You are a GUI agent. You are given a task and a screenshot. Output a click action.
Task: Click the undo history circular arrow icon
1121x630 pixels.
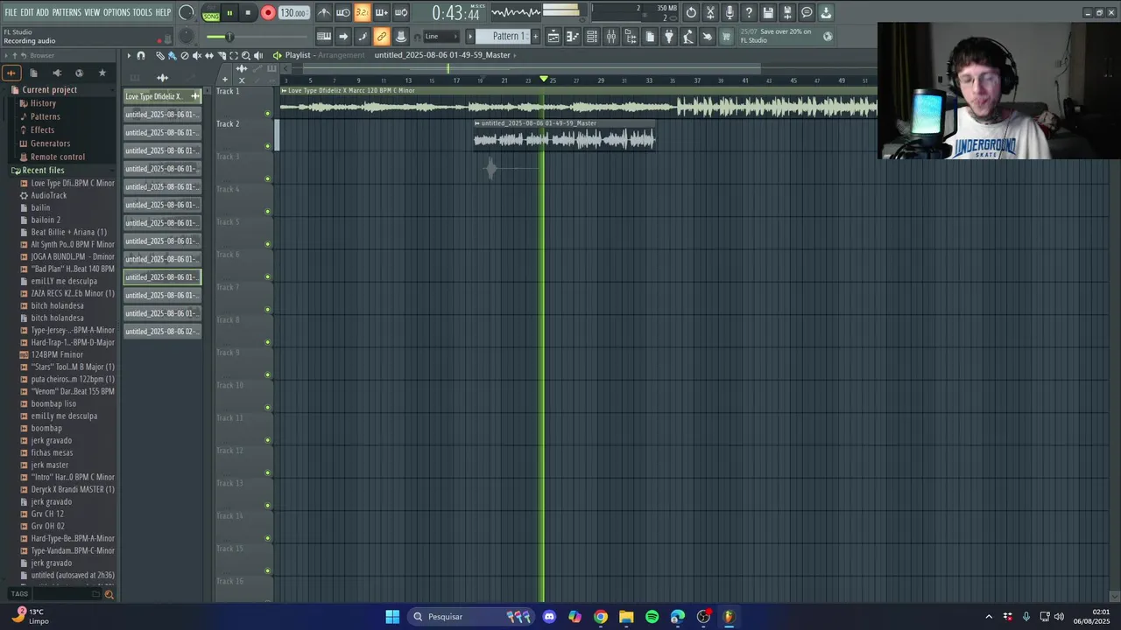691,13
